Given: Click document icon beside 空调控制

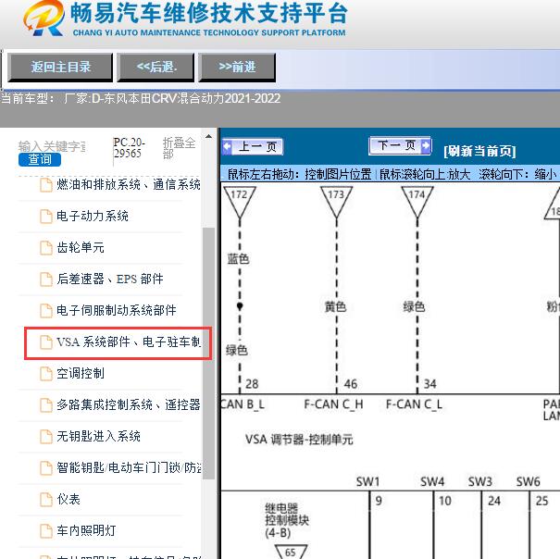Looking at the screenshot, I should point(45,374).
